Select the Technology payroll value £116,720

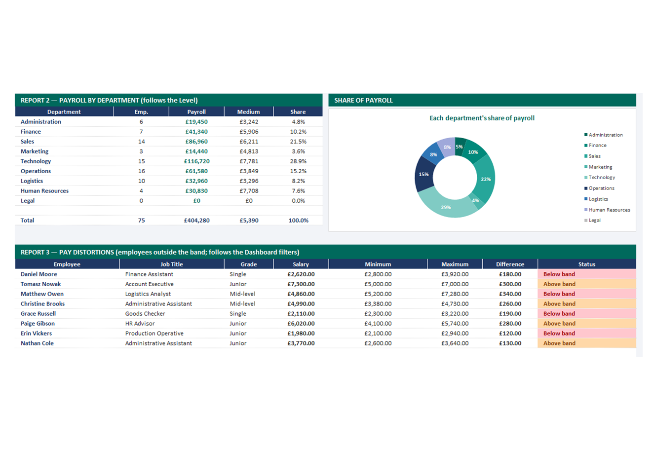(196, 161)
